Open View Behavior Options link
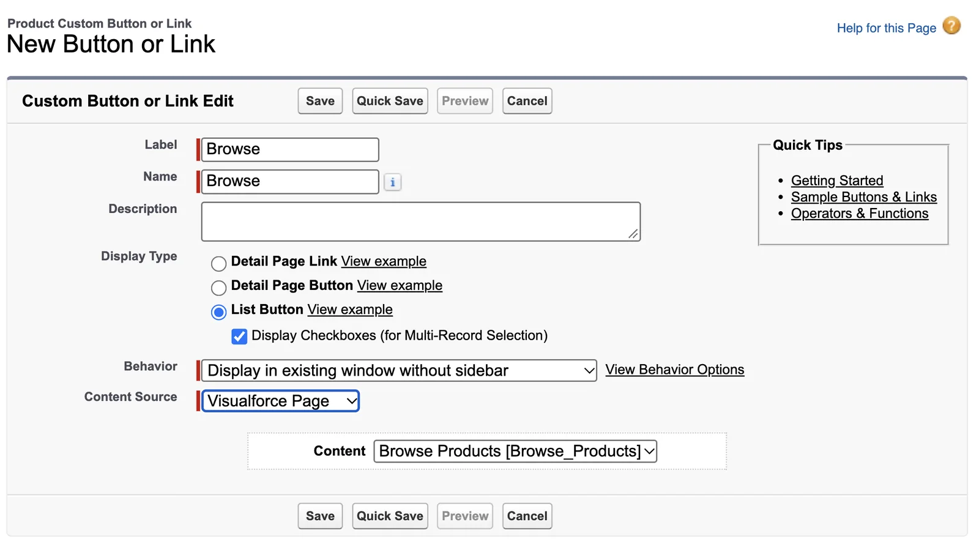This screenshot has height=558, width=979. coord(674,370)
